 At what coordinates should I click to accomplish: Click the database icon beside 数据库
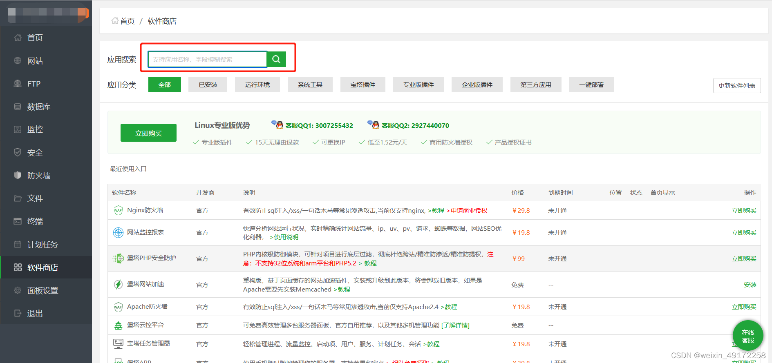pyautogui.click(x=18, y=107)
